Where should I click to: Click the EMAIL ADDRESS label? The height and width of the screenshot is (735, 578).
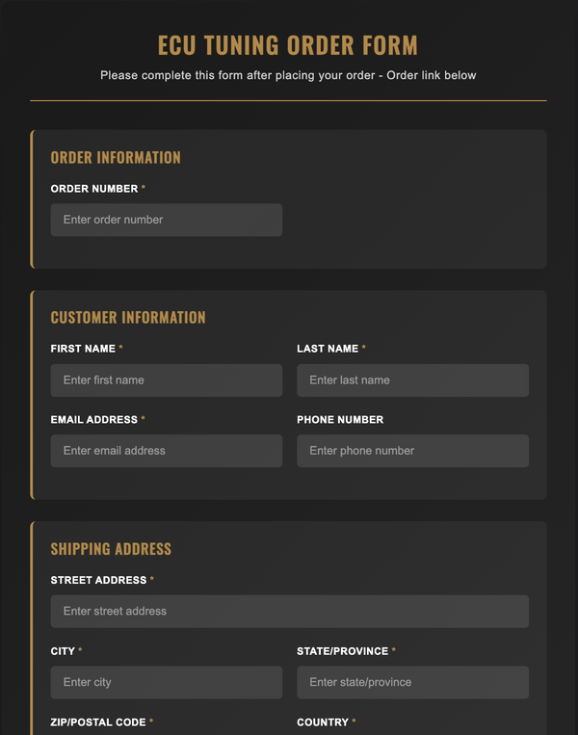tap(94, 420)
